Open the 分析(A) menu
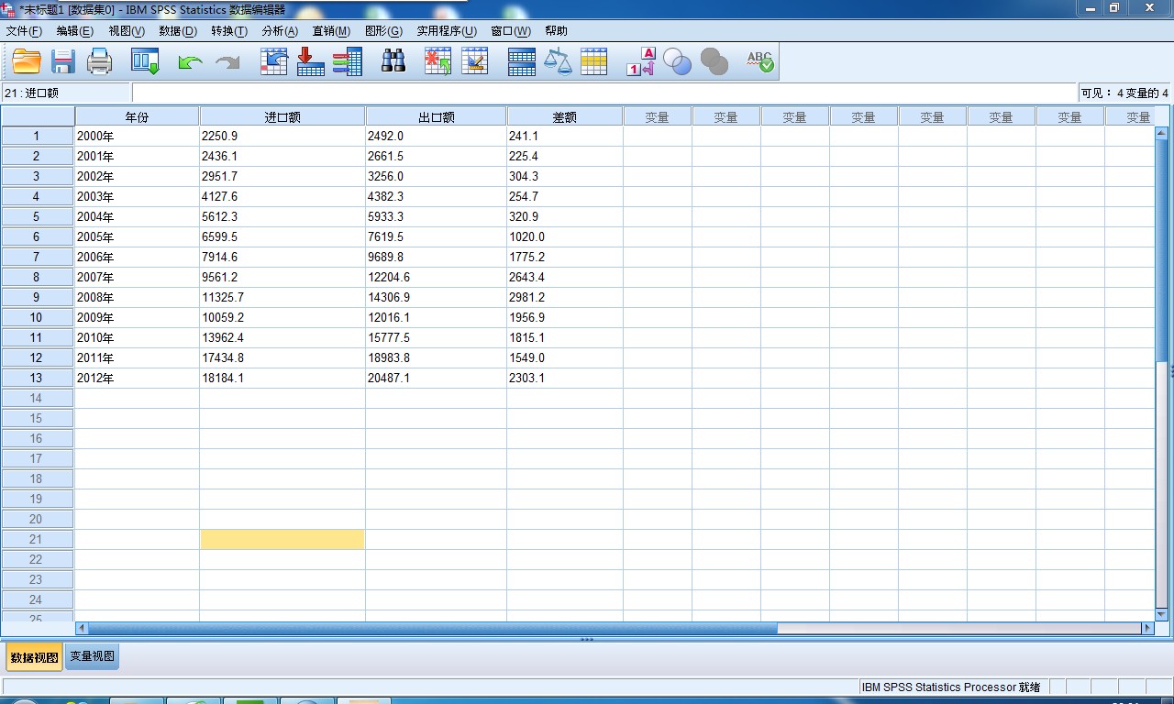The image size is (1174, 704). [280, 31]
